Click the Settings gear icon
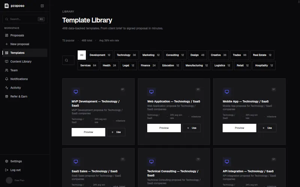The width and height of the screenshot is (300, 187). 7,161
